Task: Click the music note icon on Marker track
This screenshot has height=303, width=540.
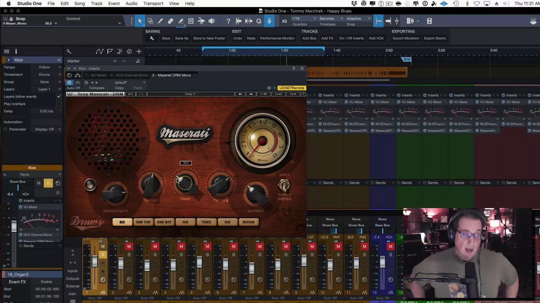Action: pos(138,61)
